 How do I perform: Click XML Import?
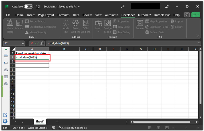177,21
